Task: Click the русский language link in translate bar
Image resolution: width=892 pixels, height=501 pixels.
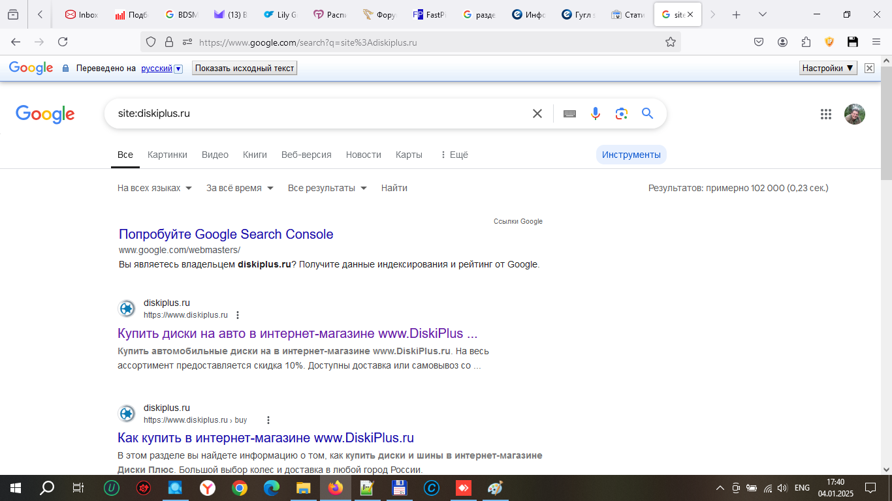Action: [157, 68]
